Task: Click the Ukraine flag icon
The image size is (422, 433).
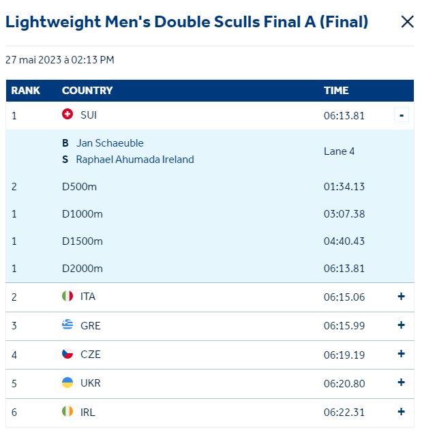Action: coord(67,383)
